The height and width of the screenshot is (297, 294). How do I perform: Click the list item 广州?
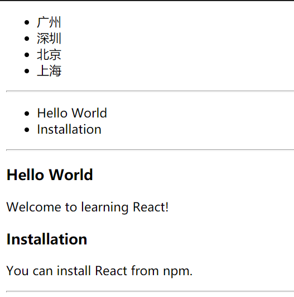tap(49, 22)
